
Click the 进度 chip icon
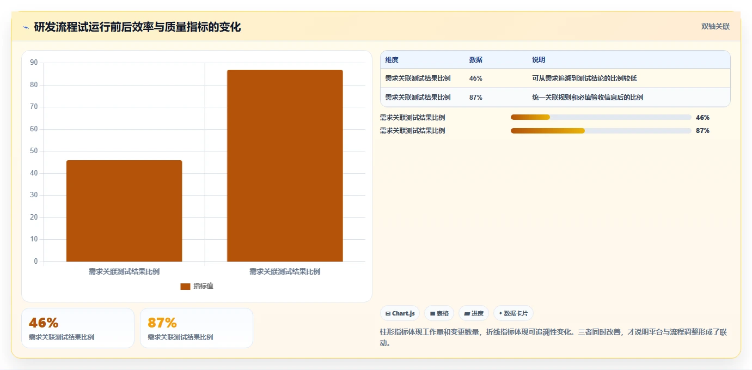[467, 313]
